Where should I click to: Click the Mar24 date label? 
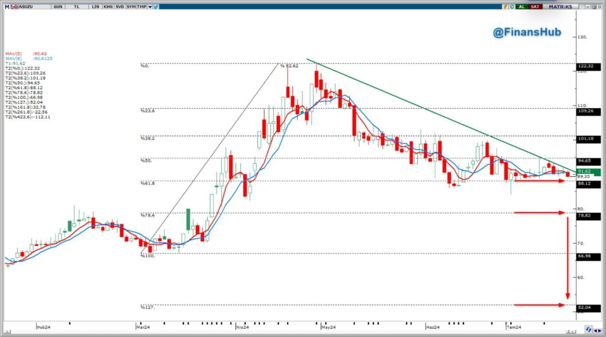[143, 328]
